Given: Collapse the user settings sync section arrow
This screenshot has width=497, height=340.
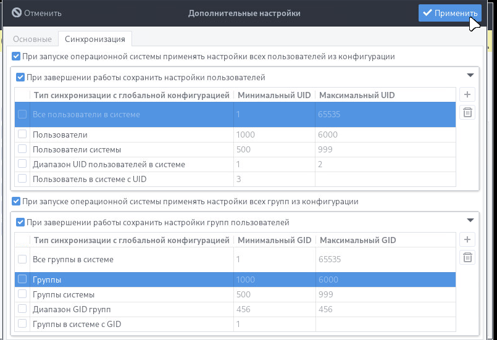Looking at the screenshot, I should [x=470, y=75].
